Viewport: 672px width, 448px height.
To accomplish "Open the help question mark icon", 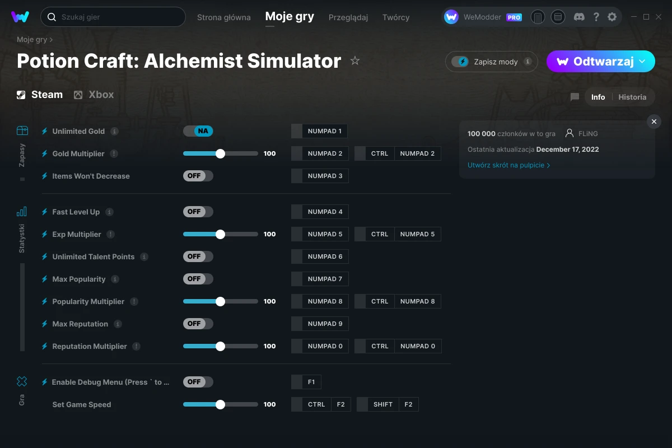I will (596, 17).
